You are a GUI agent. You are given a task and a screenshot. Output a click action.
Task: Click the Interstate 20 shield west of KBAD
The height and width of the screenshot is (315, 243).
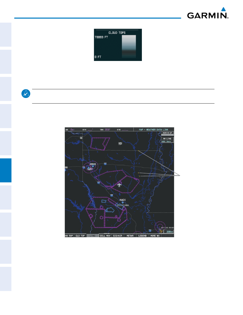tap(84, 168)
